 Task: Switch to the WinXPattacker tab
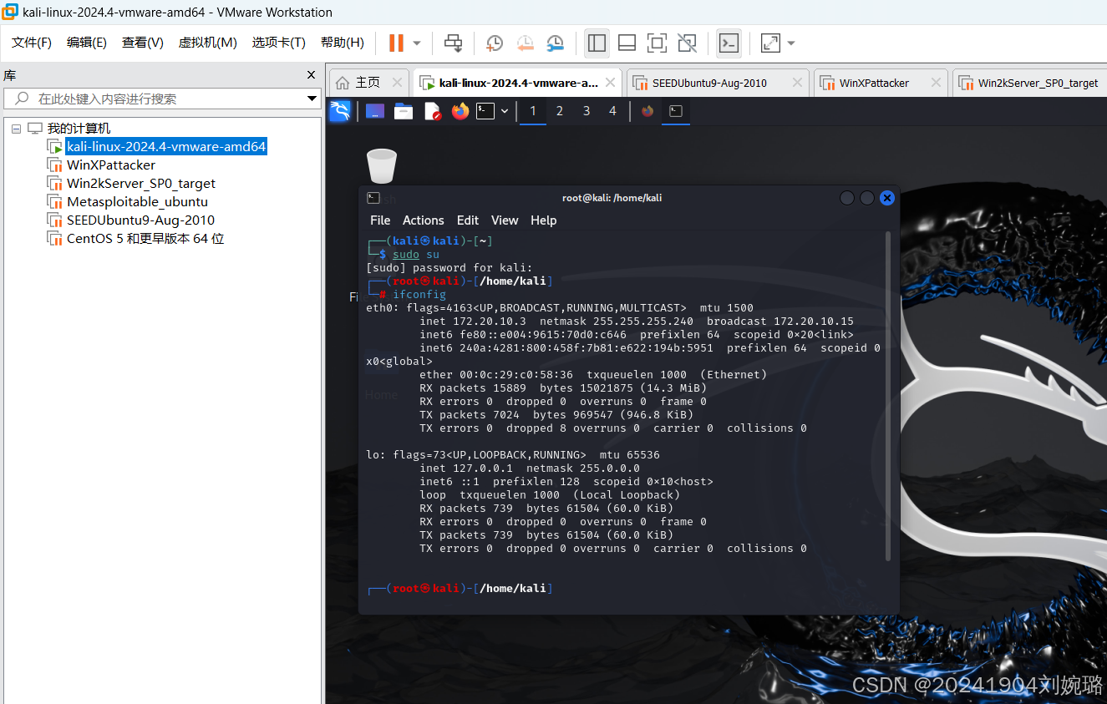point(874,83)
